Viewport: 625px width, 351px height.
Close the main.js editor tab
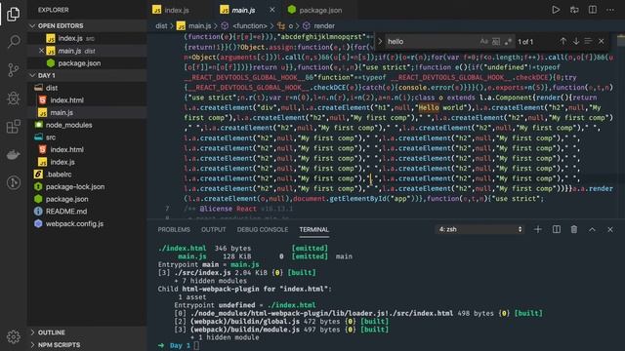(271, 10)
